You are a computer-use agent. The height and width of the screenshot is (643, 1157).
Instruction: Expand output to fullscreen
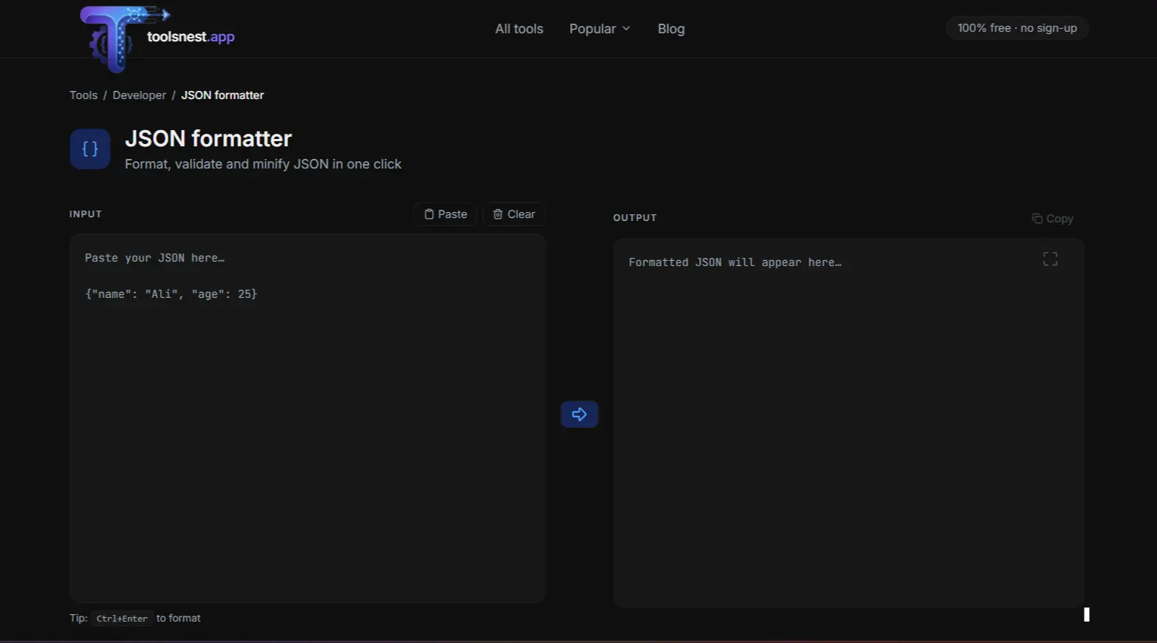coord(1050,259)
